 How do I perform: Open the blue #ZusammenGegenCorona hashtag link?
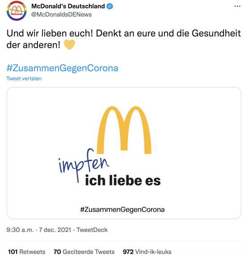pyautogui.click(x=62, y=68)
